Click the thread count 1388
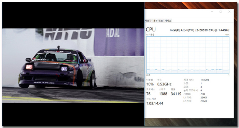Screen dimensions: 239x128 click(163, 94)
